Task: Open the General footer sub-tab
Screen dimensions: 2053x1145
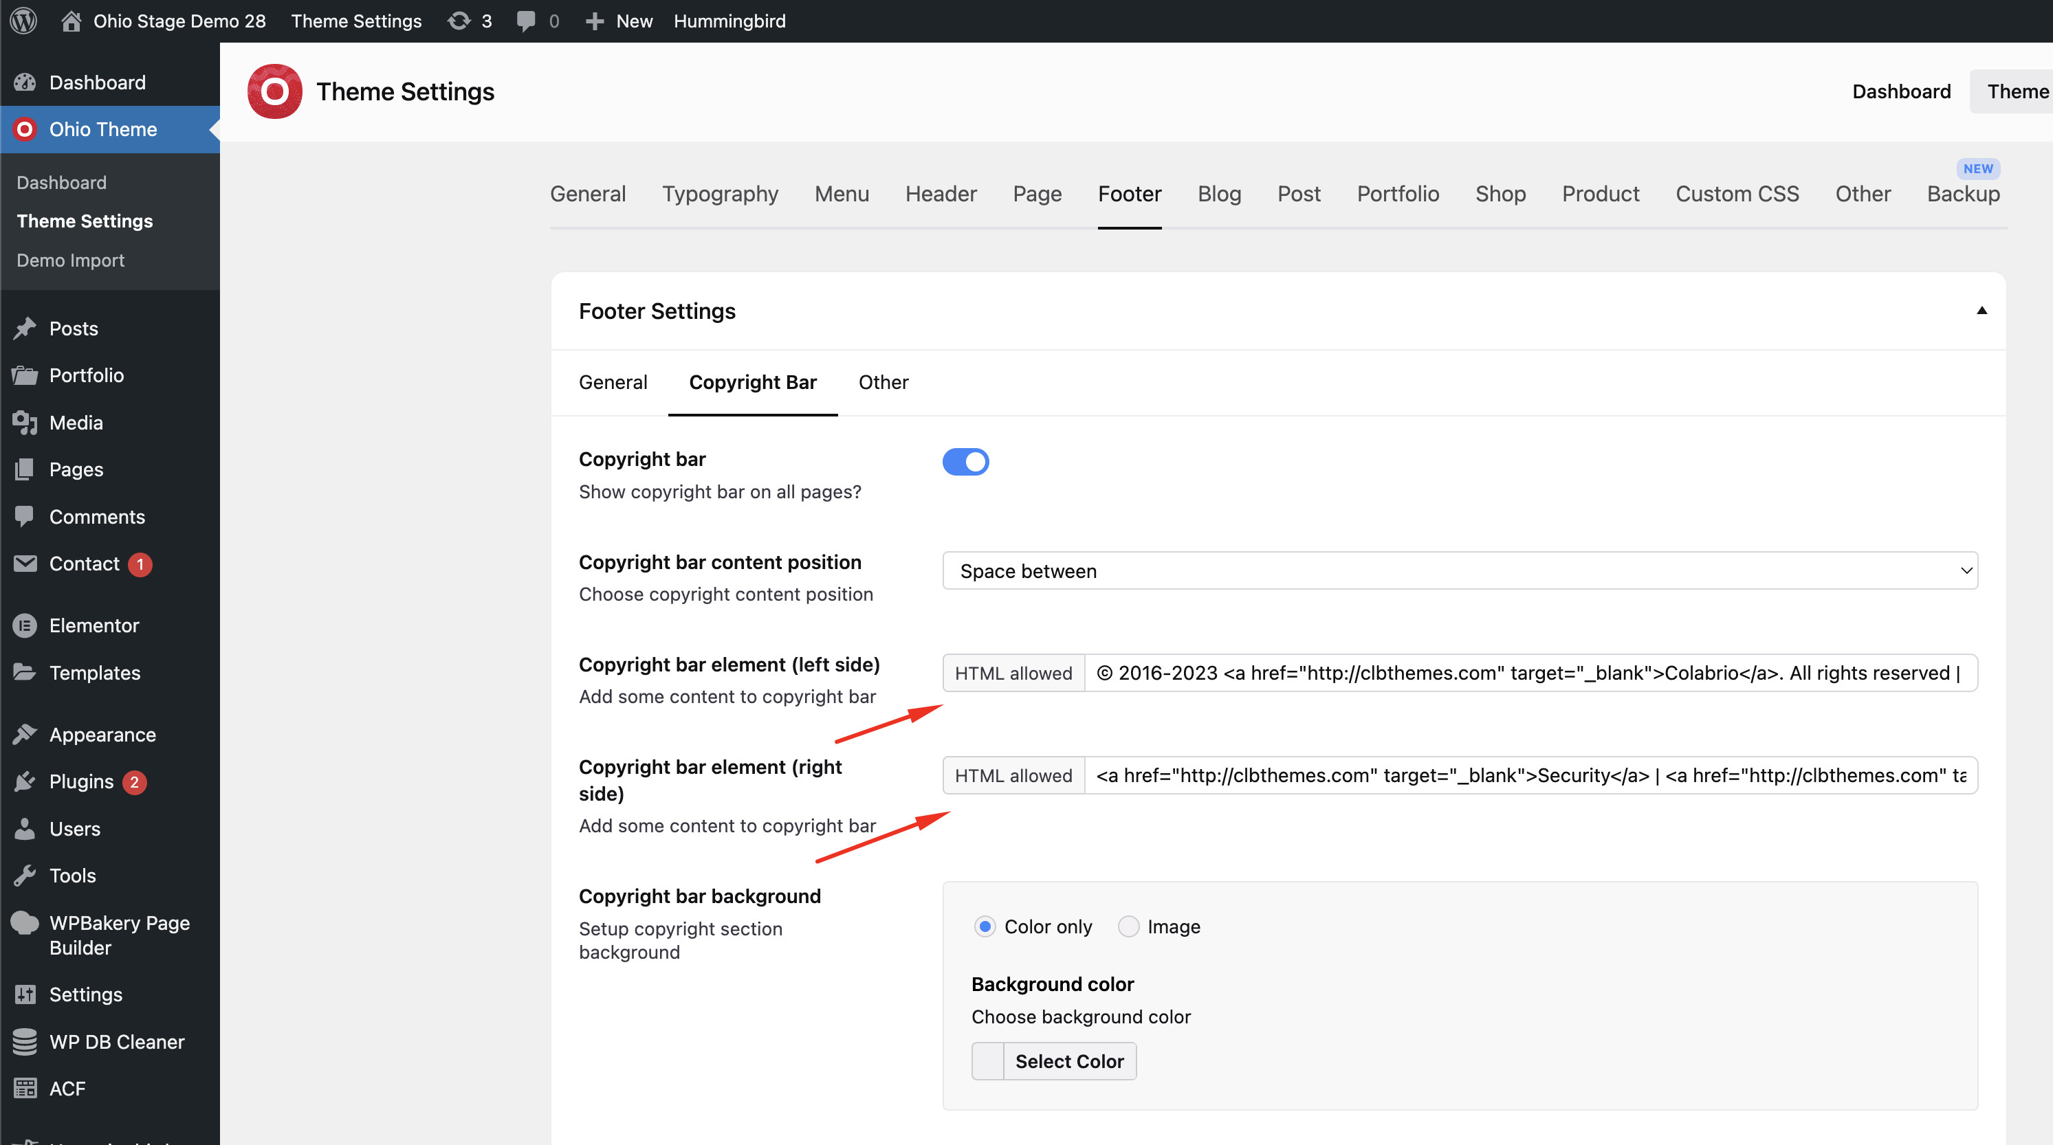Action: (x=613, y=382)
